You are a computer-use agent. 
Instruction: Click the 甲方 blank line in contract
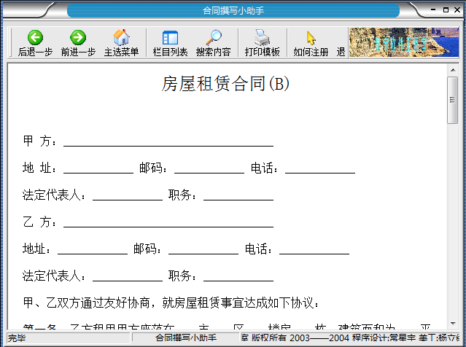[168, 141]
